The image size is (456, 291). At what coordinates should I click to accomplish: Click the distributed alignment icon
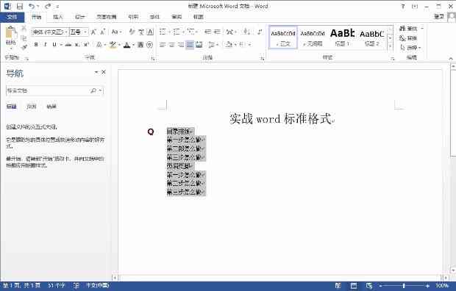coord(199,45)
